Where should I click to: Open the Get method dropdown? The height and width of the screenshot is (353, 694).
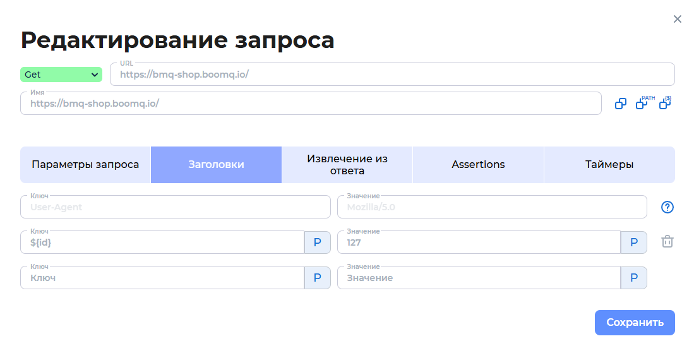(61, 75)
